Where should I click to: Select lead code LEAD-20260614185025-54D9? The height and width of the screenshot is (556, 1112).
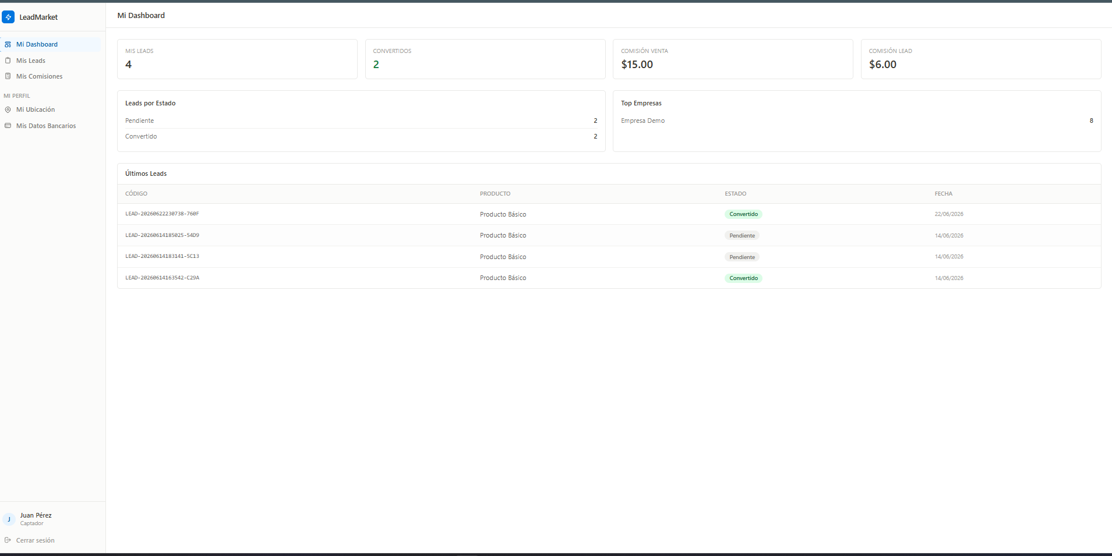(162, 235)
